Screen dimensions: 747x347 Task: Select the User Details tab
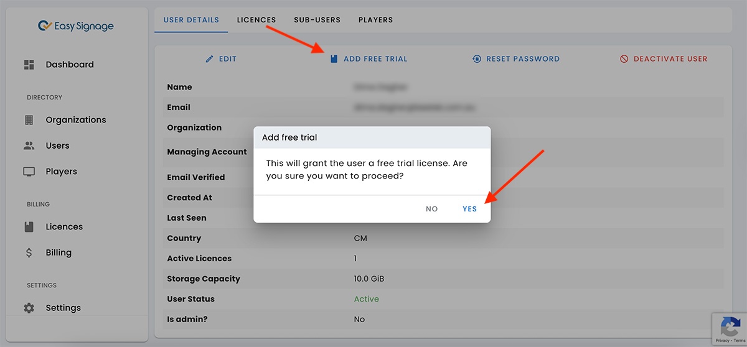pyautogui.click(x=191, y=20)
